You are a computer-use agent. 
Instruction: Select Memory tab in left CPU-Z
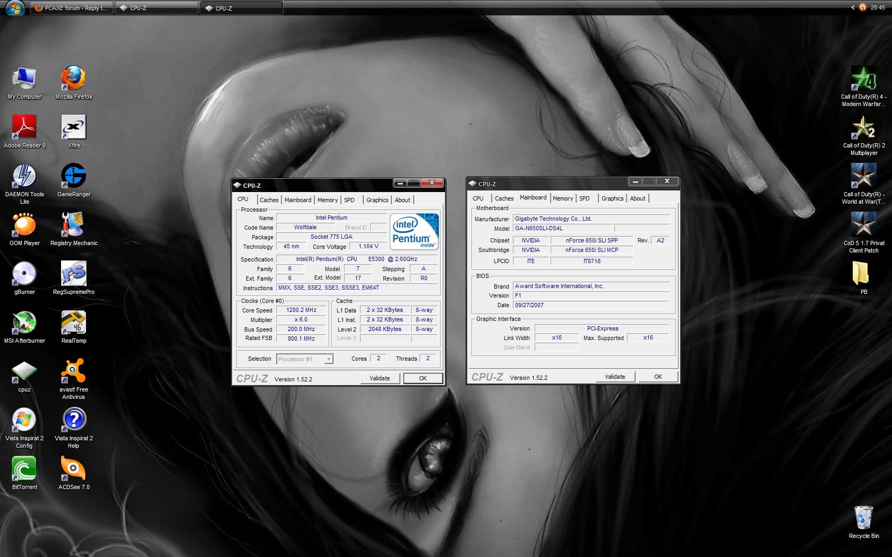coord(328,200)
